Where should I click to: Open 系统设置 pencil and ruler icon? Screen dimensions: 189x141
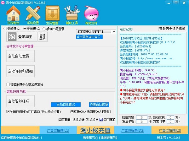(33, 13)
